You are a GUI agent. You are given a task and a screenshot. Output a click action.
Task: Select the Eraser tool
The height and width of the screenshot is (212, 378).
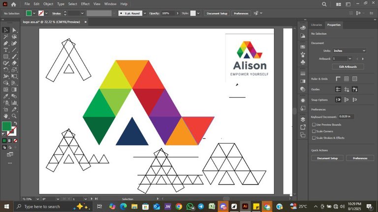pos(14,63)
